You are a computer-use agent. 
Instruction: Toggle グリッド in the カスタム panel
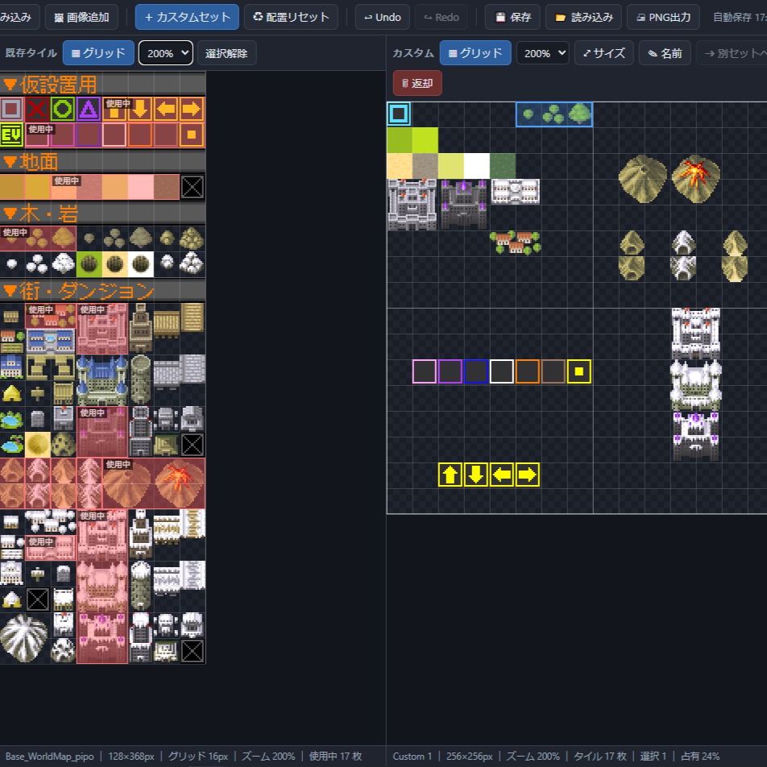[x=475, y=53]
